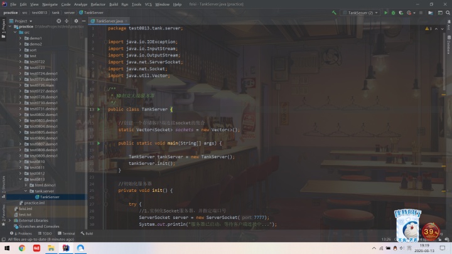Collapse the tank.server package
Viewport: 452px width, 254px height.
pyautogui.click(x=26, y=191)
